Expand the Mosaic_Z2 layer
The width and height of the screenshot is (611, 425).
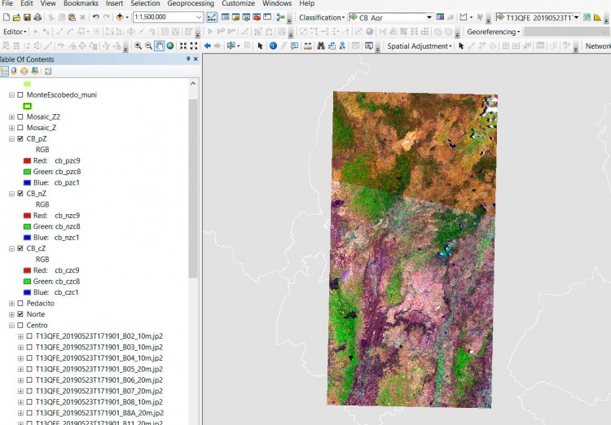pos(11,116)
